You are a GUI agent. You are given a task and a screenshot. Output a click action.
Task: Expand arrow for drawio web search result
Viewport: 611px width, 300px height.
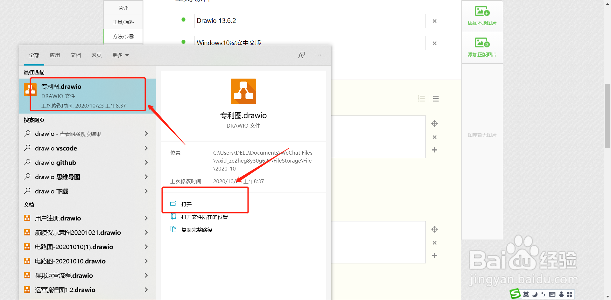(146, 134)
